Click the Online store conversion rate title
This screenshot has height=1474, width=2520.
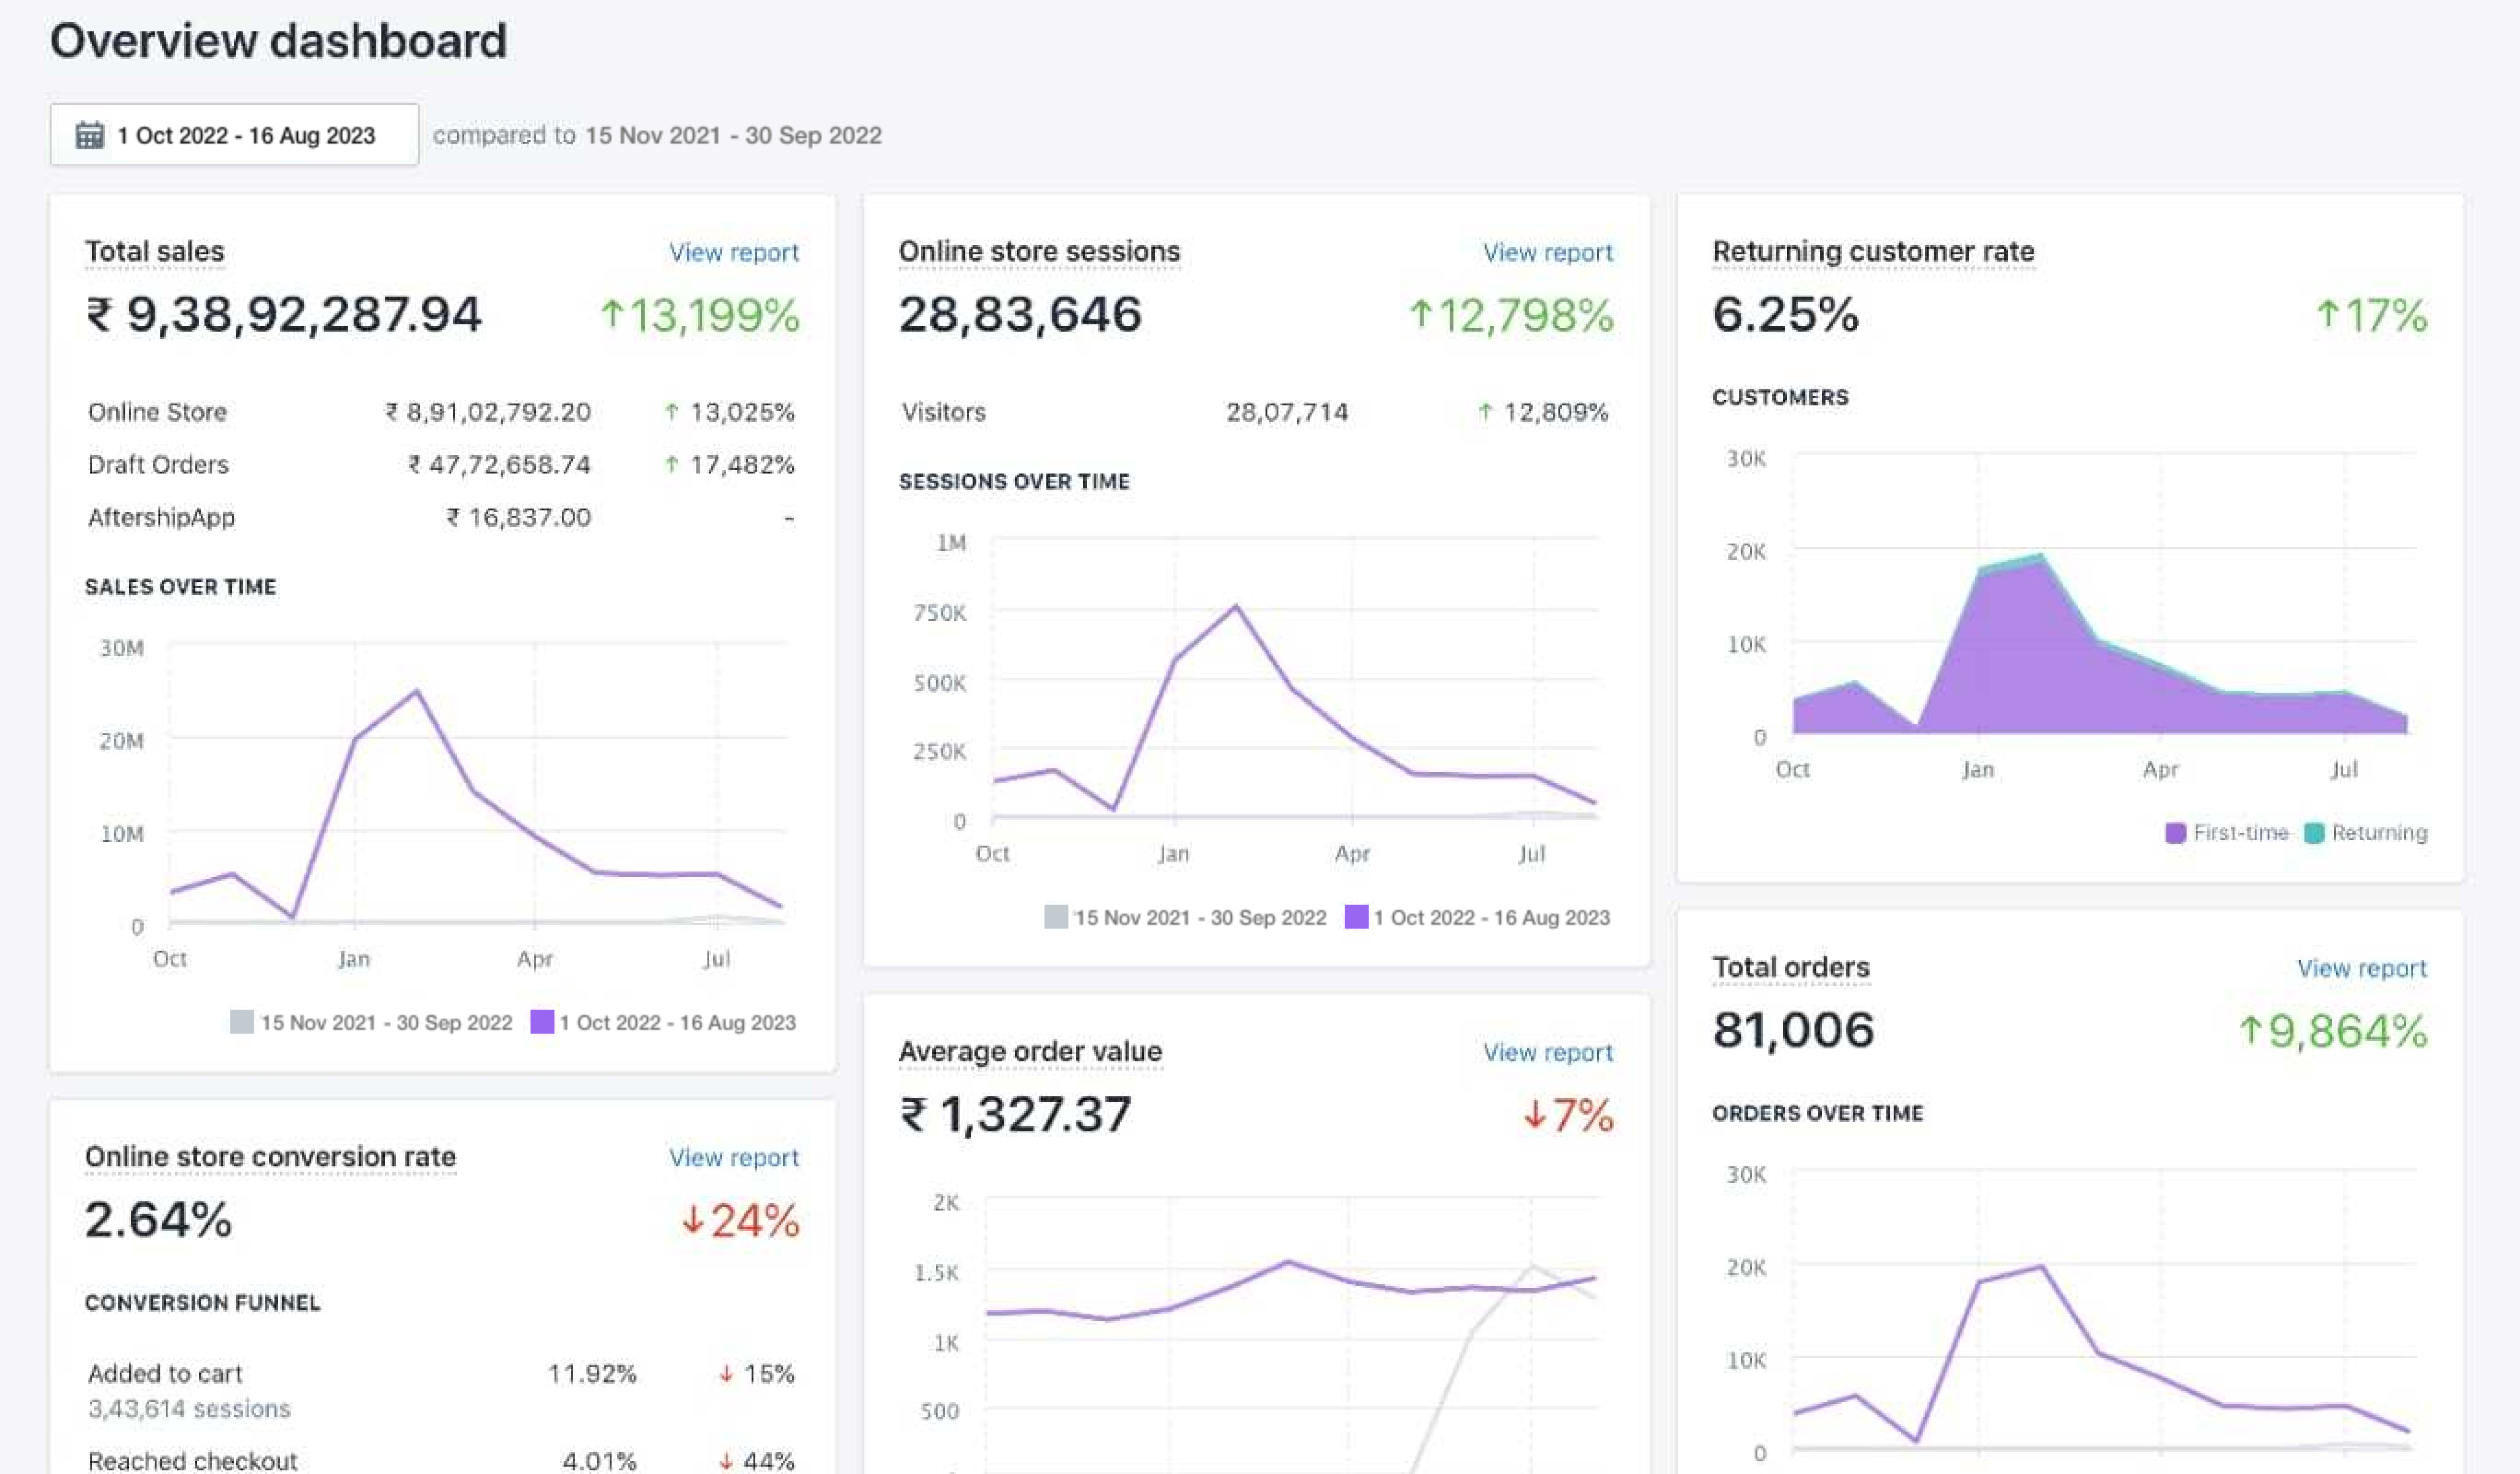click(x=270, y=1156)
